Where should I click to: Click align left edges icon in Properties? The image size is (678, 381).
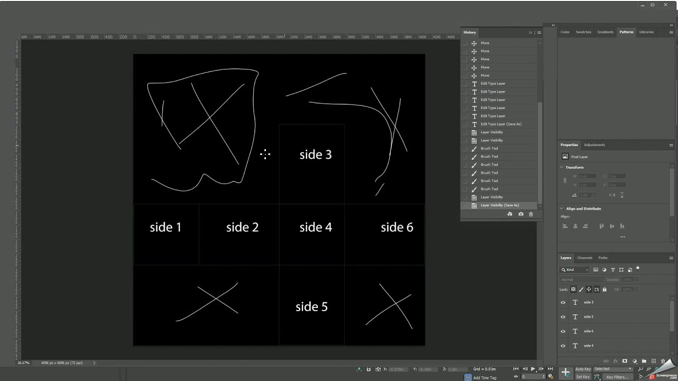coord(565,226)
